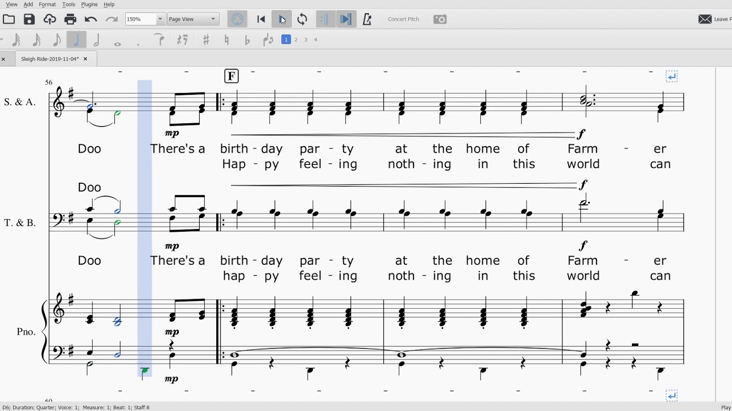This screenshot has height=411, width=732.
Task: Select rehearsal mark F
Action: [x=232, y=76]
